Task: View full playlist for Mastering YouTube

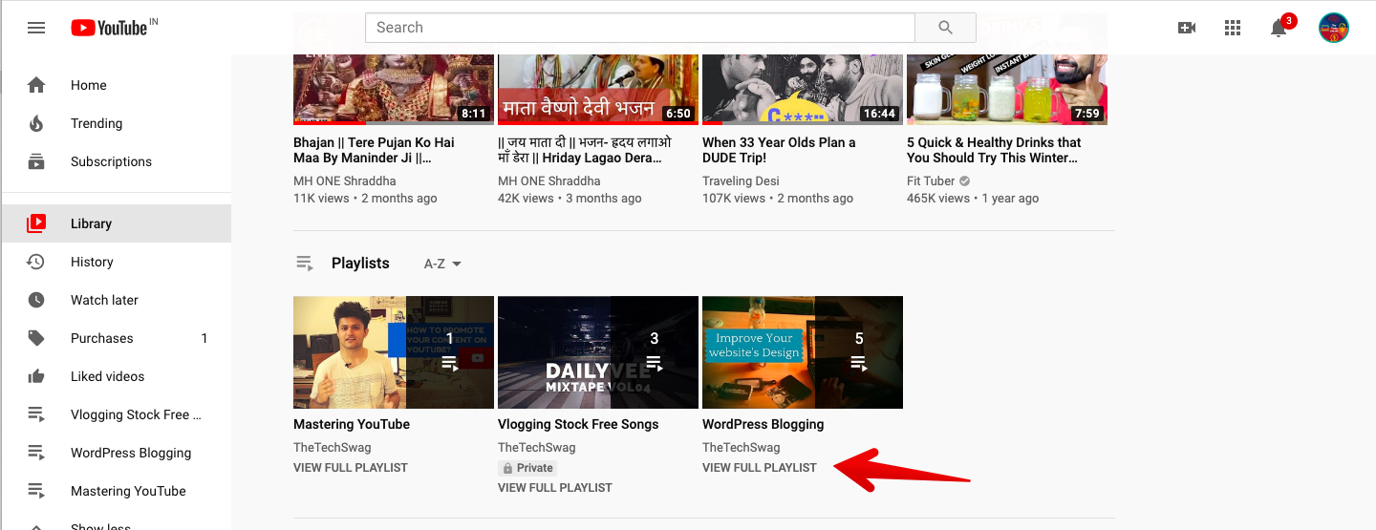Action: [x=351, y=468]
